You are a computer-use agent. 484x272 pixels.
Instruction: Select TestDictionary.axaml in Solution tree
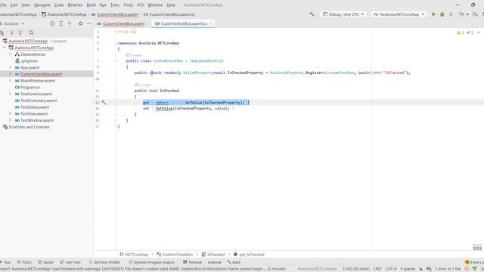tap(39, 100)
